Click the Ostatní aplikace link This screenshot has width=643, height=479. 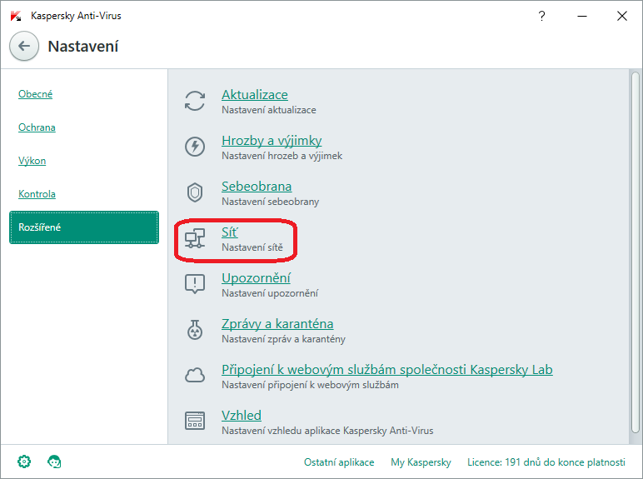coord(339,462)
